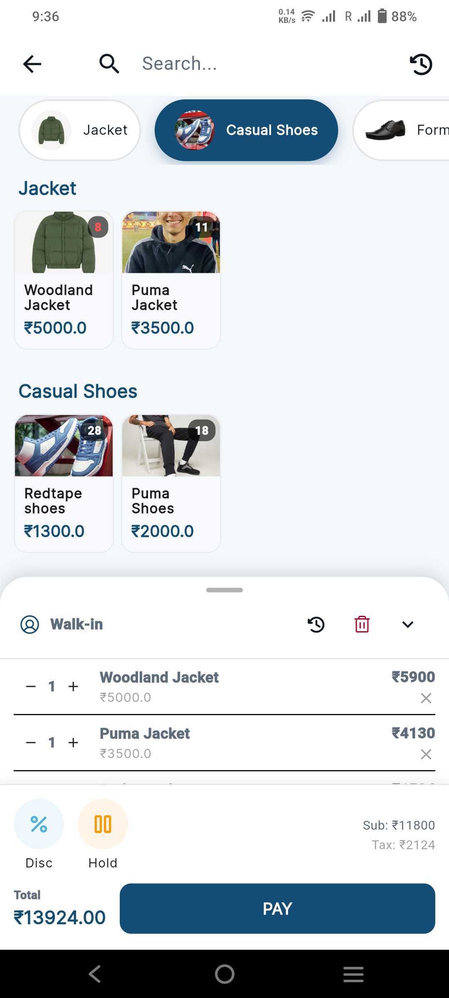Tap the PAY button

click(276, 909)
